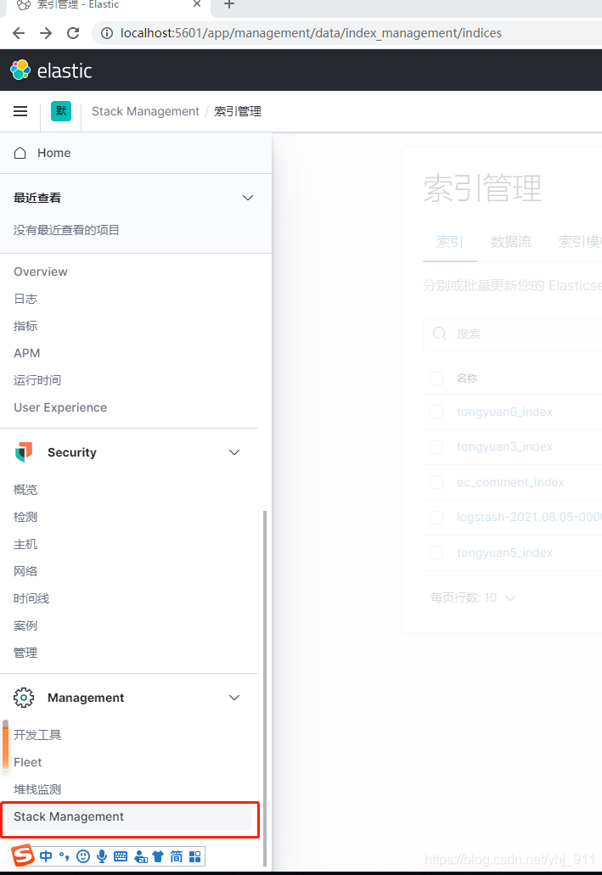Viewport: 602px width, 875px height.
Task: Open Fleet under Management
Action: click(27, 762)
